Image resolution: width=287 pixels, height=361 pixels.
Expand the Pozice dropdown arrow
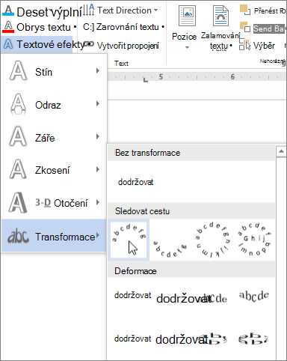187,47
